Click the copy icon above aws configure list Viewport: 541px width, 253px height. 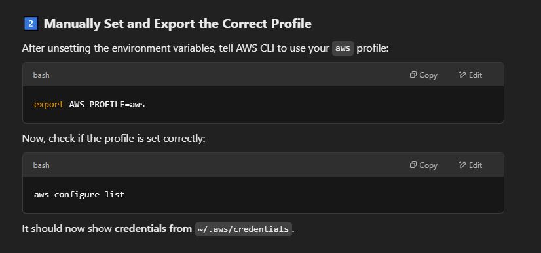(413, 165)
